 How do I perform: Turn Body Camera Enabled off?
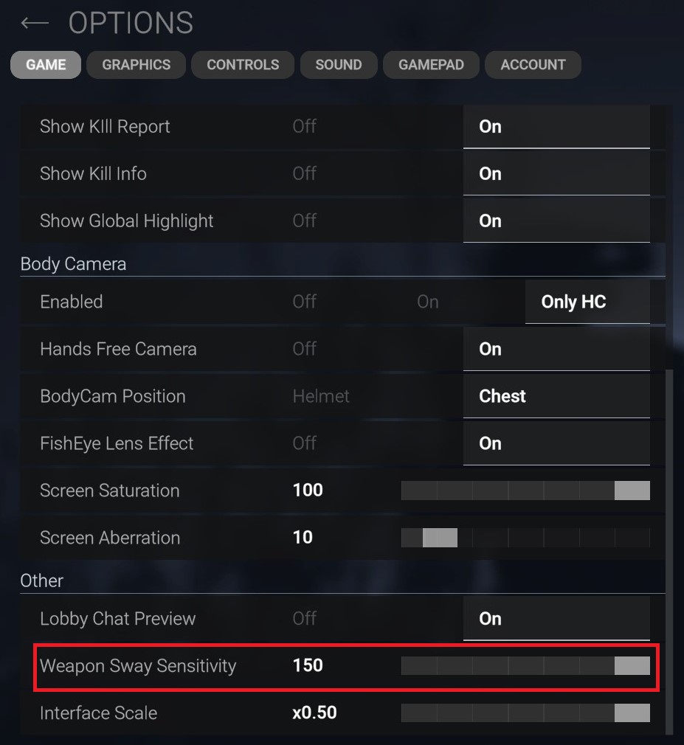pos(304,302)
